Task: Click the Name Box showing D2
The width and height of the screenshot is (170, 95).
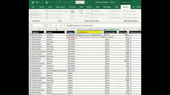Action: pos(36,26)
